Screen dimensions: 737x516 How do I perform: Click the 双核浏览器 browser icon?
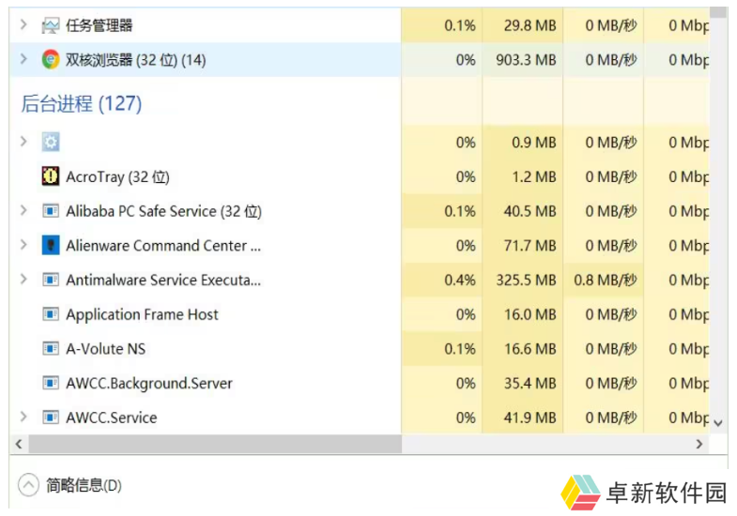51,60
